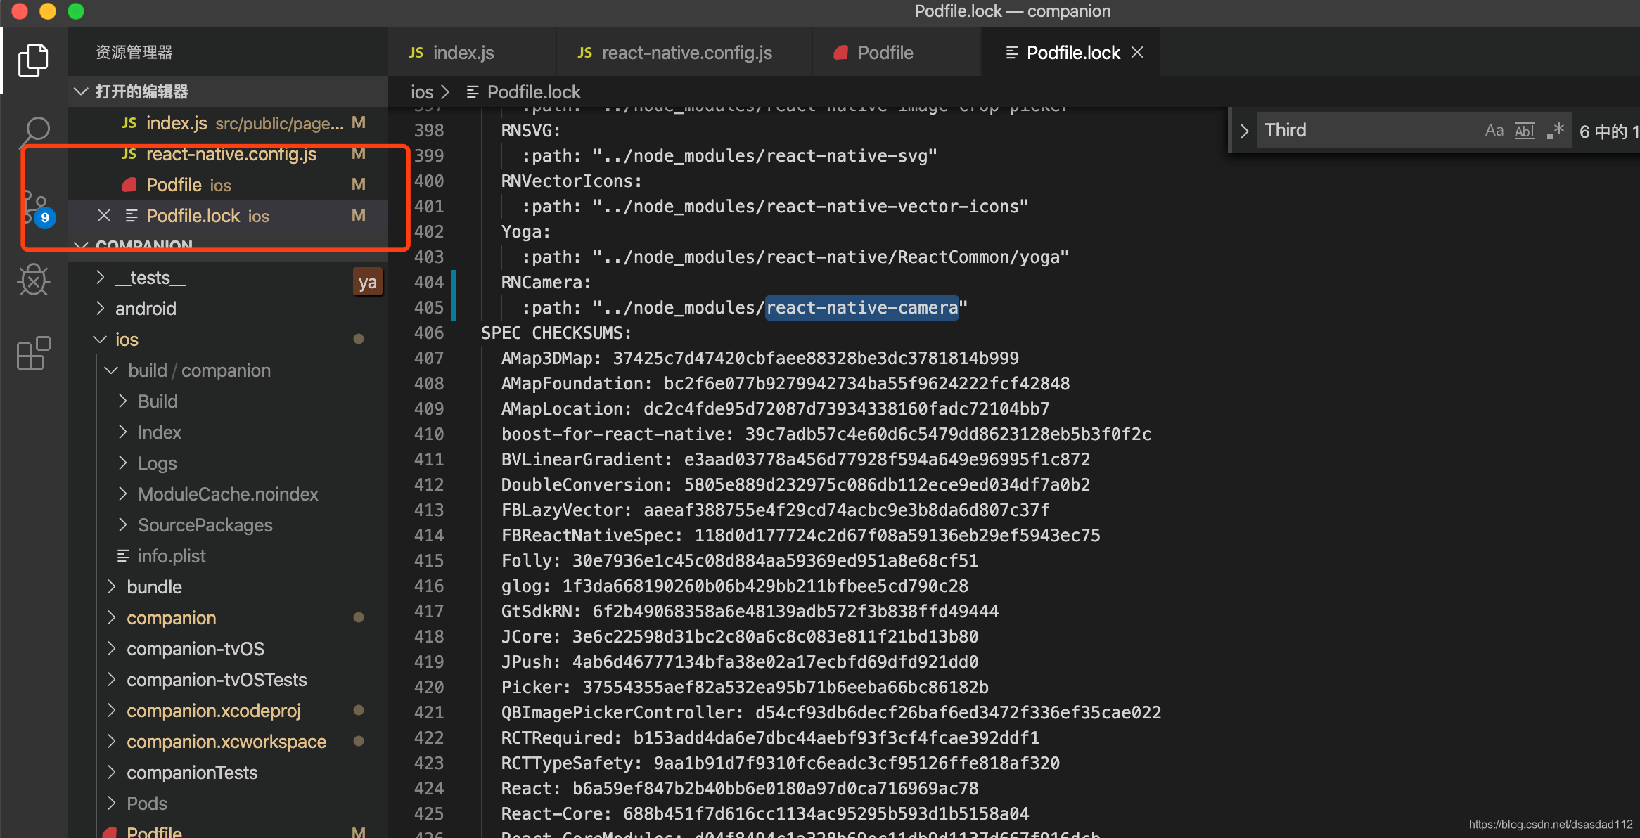Open the Explorer view icon
1640x838 pixels.
(33, 60)
